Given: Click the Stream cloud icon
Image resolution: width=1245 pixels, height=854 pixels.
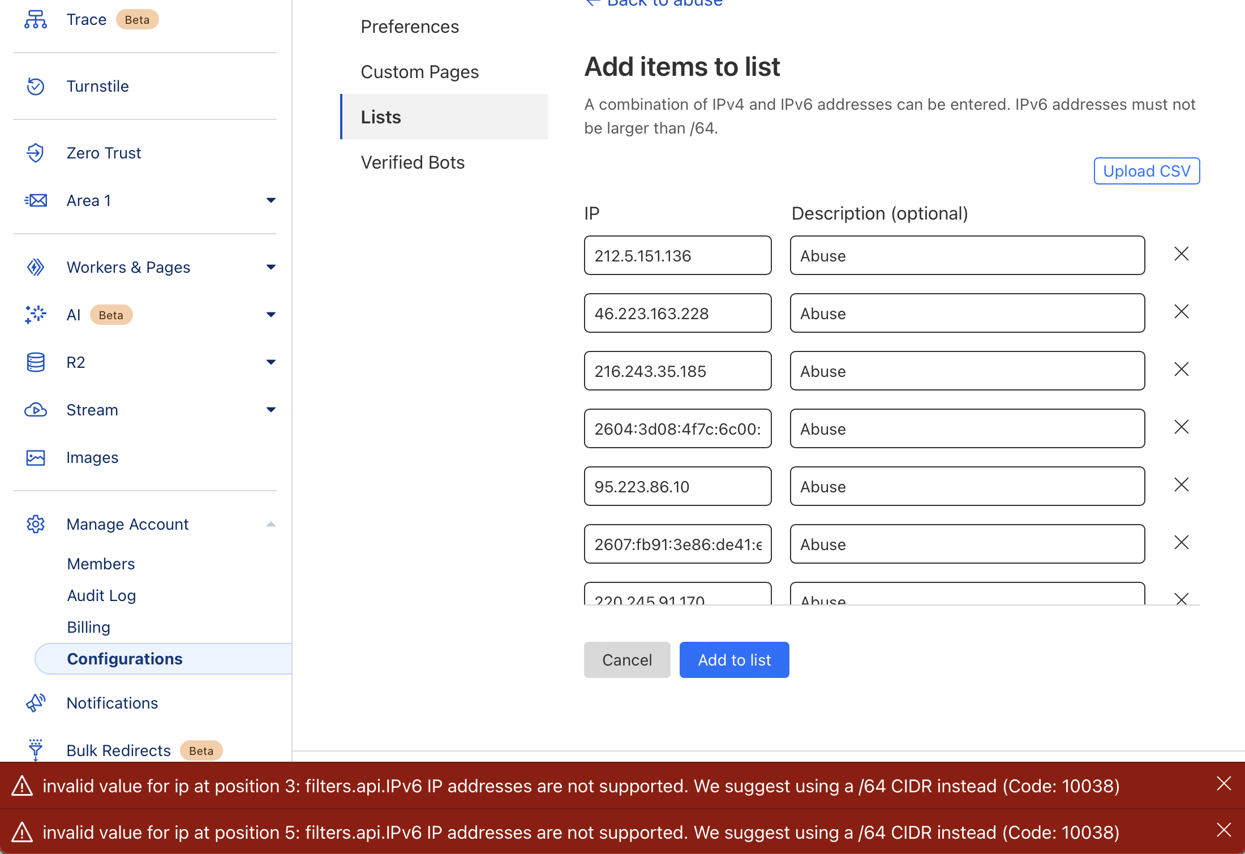Looking at the screenshot, I should [35, 410].
